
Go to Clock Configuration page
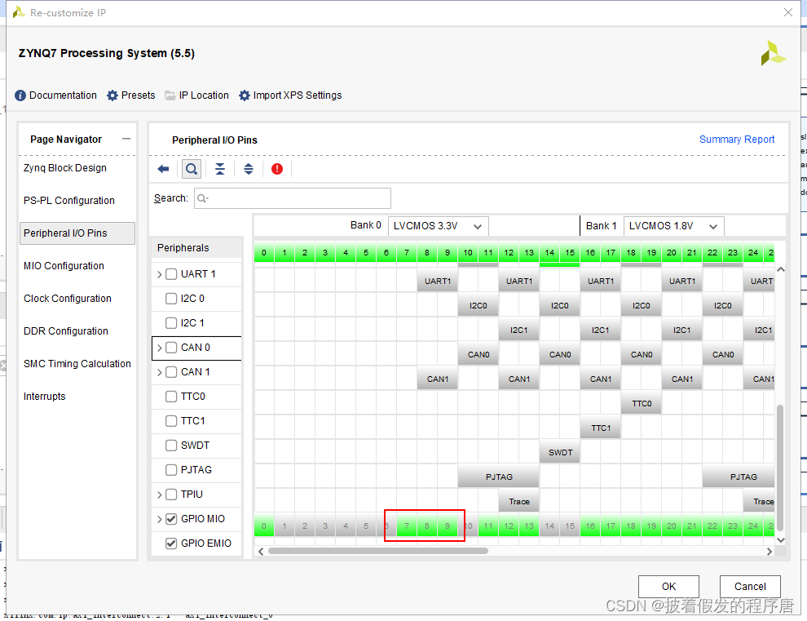(68, 299)
